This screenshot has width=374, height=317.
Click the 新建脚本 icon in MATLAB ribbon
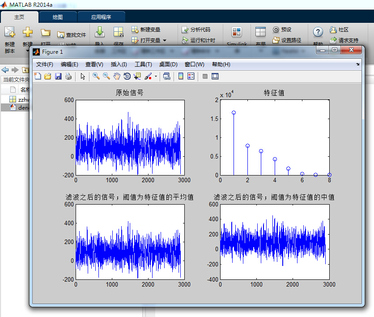coord(10,32)
